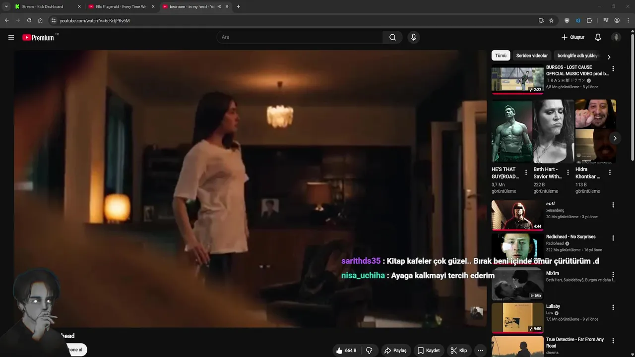Open the blue sound-wave extension

578,20
